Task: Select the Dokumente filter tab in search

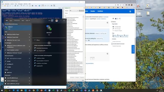Action: point(17,20)
